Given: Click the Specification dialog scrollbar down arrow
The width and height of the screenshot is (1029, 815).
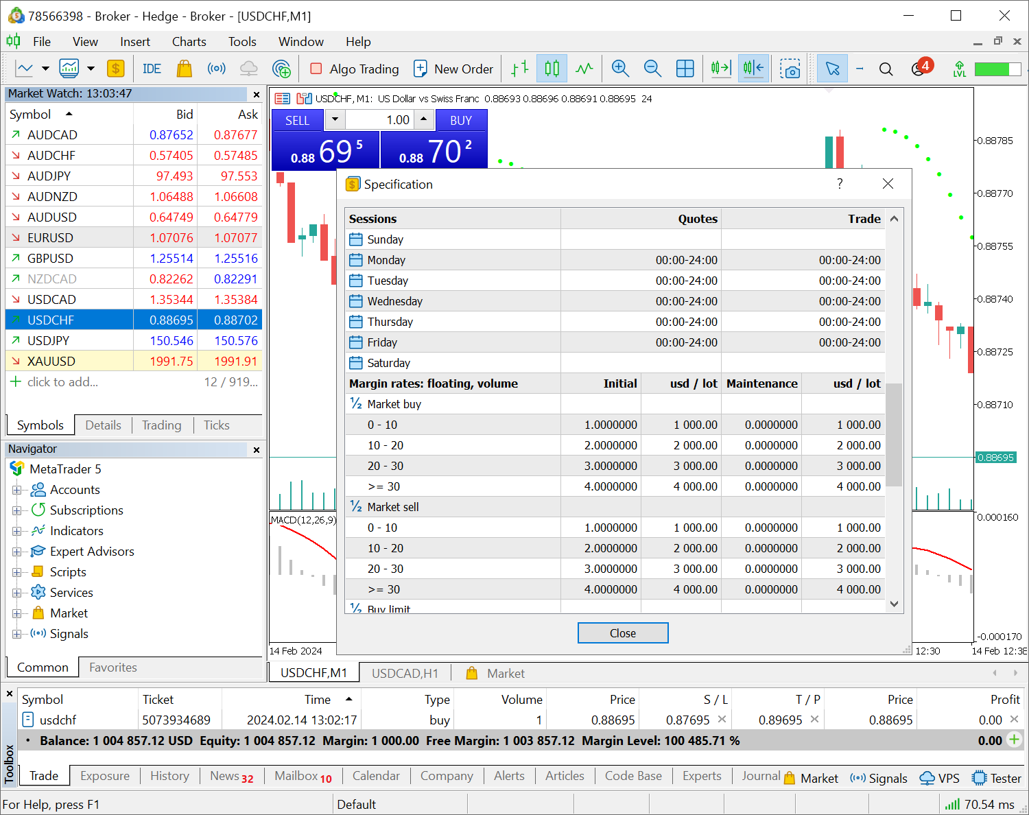Looking at the screenshot, I should (894, 604).
